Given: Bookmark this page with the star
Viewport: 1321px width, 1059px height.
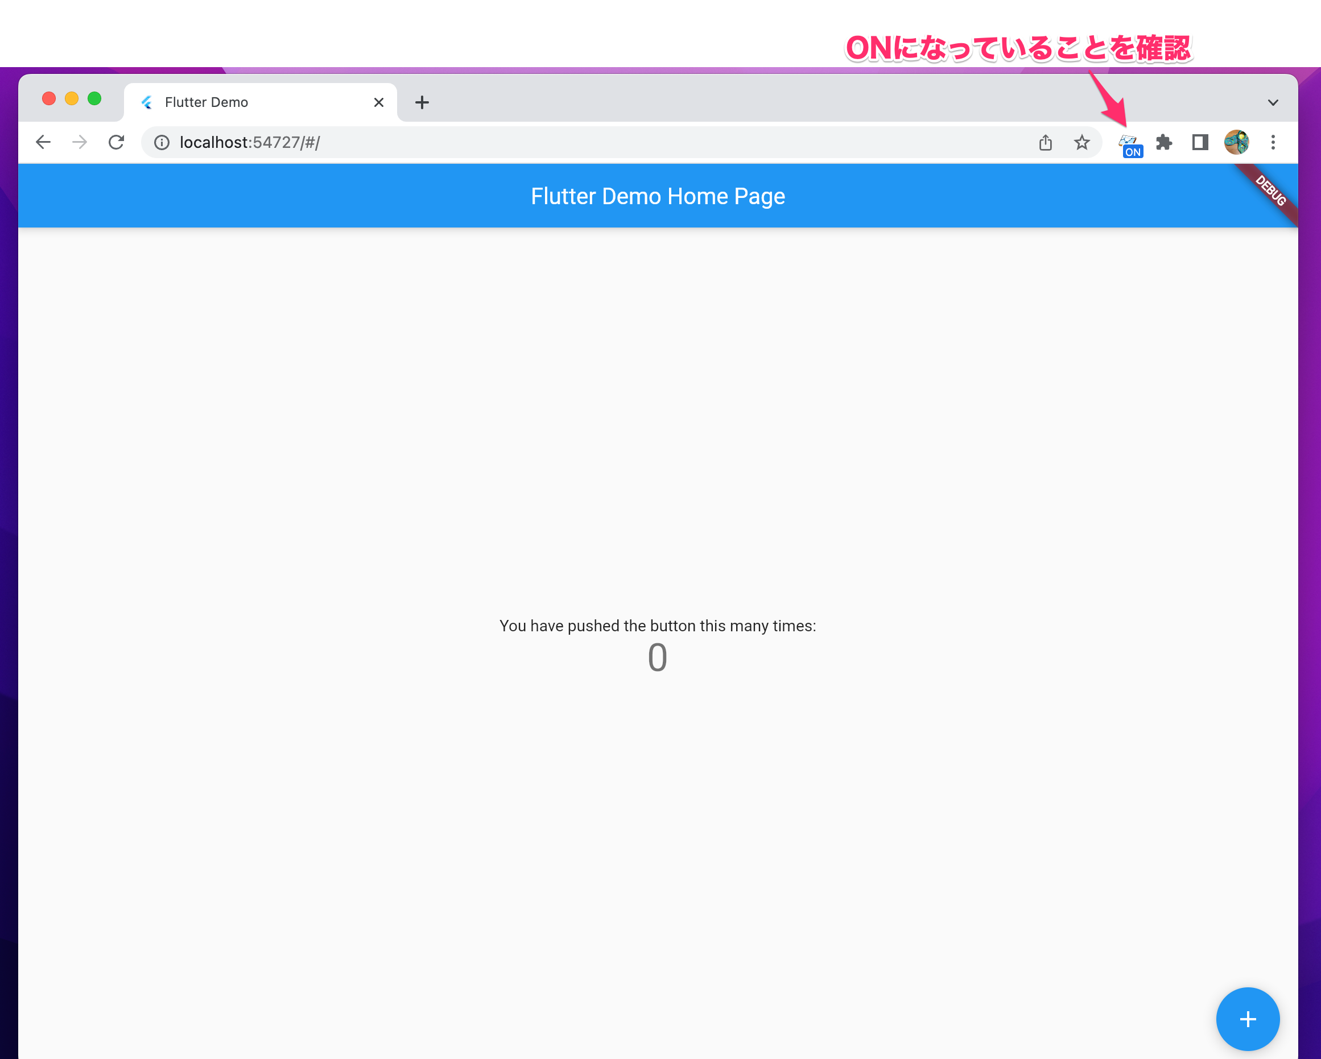Looking at the screenshot, I should tap(1082, 143).
